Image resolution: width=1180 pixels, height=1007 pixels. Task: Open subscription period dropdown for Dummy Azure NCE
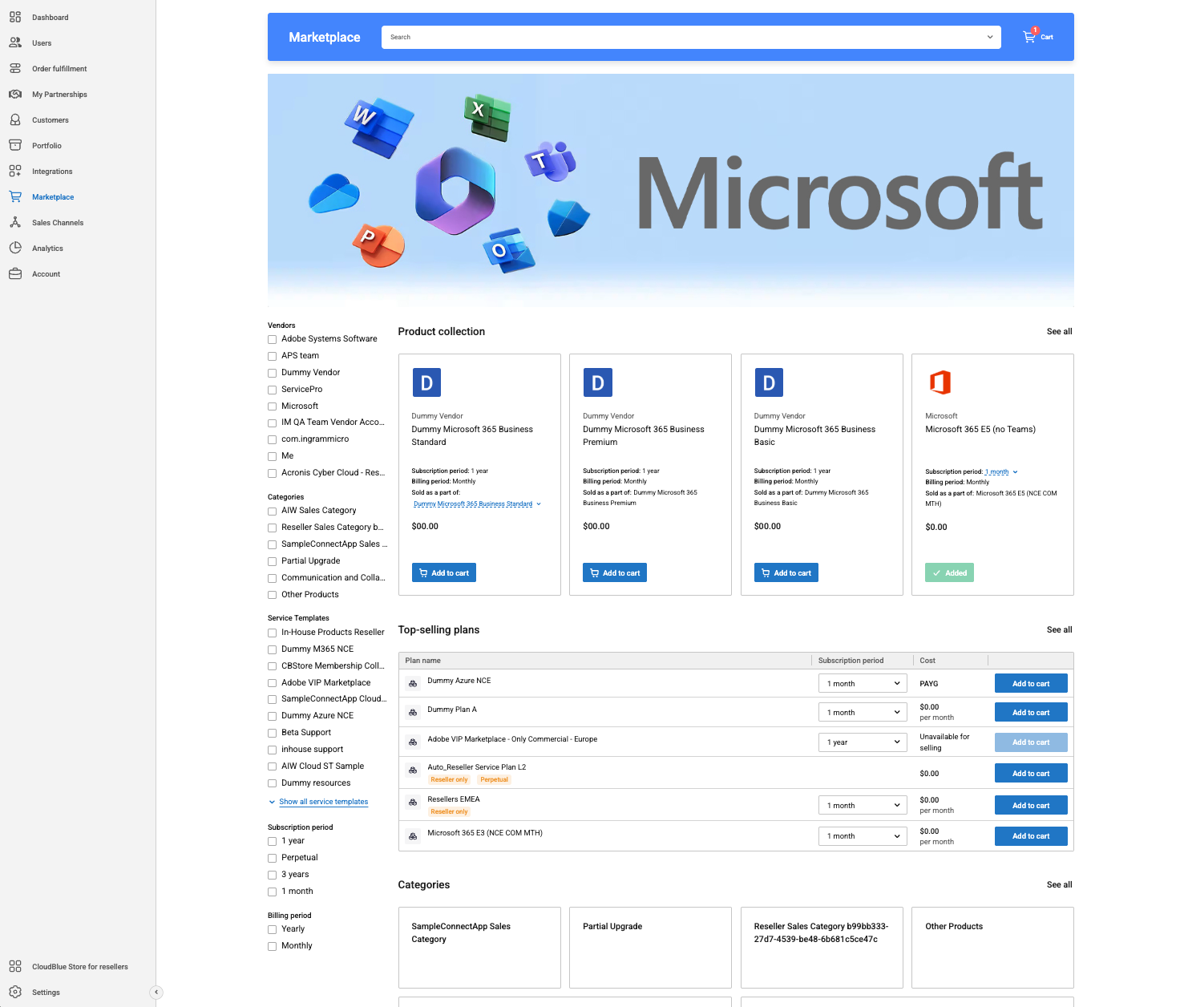click(863, 683)
